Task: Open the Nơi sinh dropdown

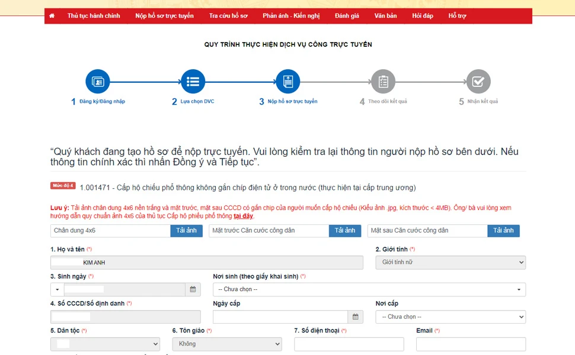Action: pyautogui.click(x=369, y=289)
